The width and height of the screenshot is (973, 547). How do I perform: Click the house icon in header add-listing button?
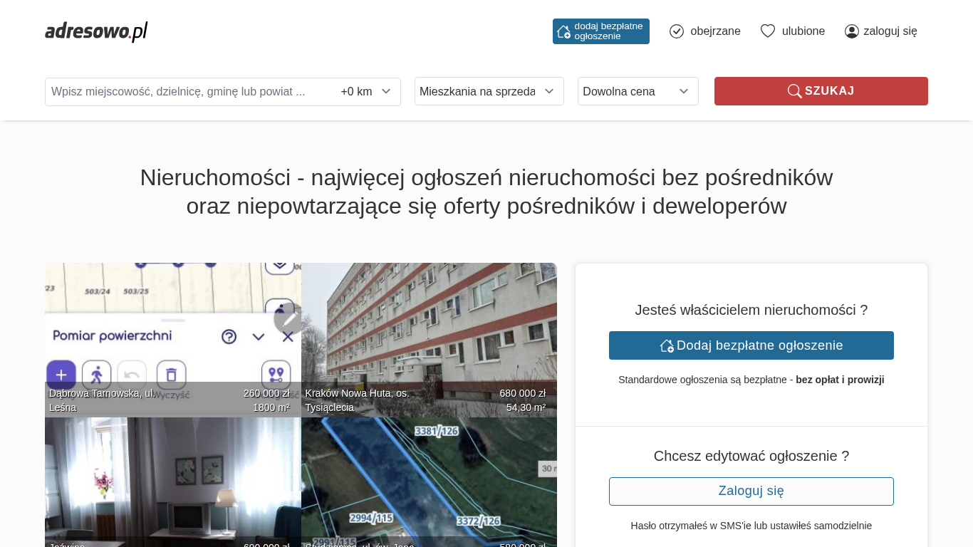pyautogui.click(x=563, y=31)
